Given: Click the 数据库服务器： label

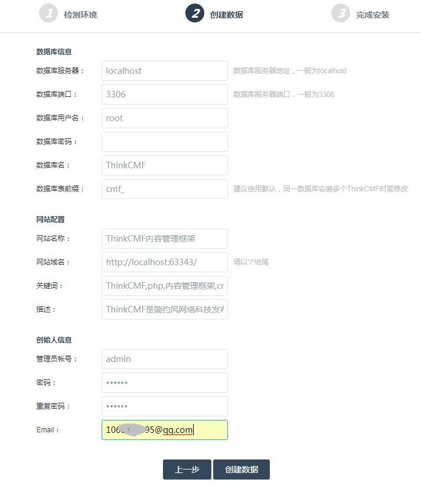Looking at the screenshot, I should pos(60,71).
